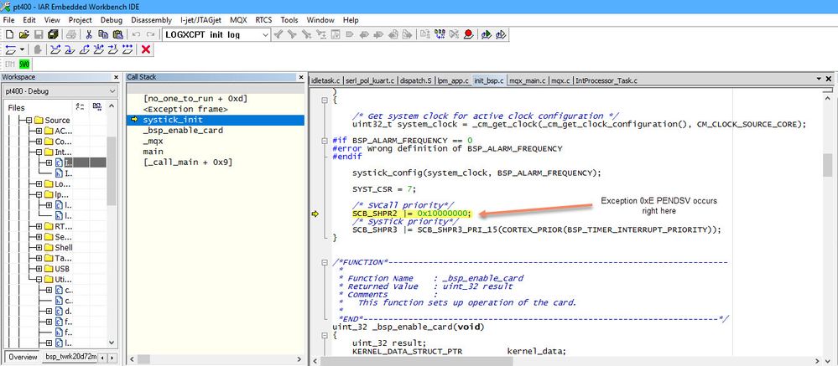838x366 pixels.
Task: Expand the Shell folder in workspace tree
Action: (x=39, y=248)
